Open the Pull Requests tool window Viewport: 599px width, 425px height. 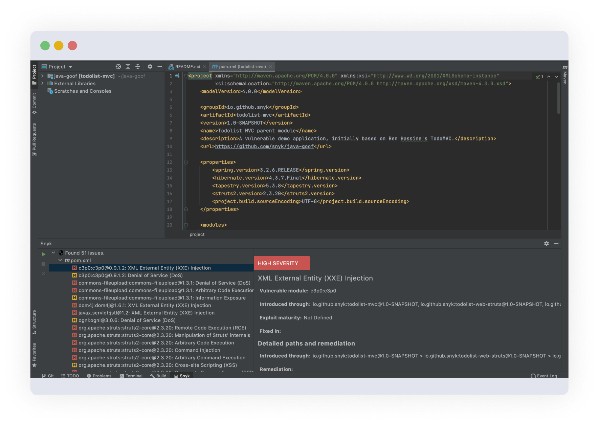34,139
